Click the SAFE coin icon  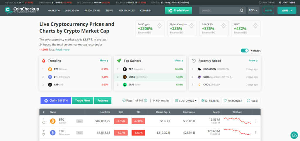125,85
